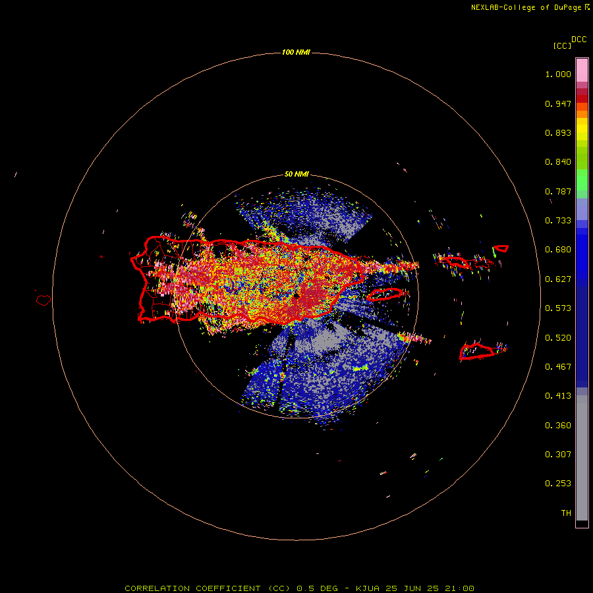The width and height of the screenshot is (593, 593).
Task: Click the 1.000 scale value
Action: click(x=558, y=74)
